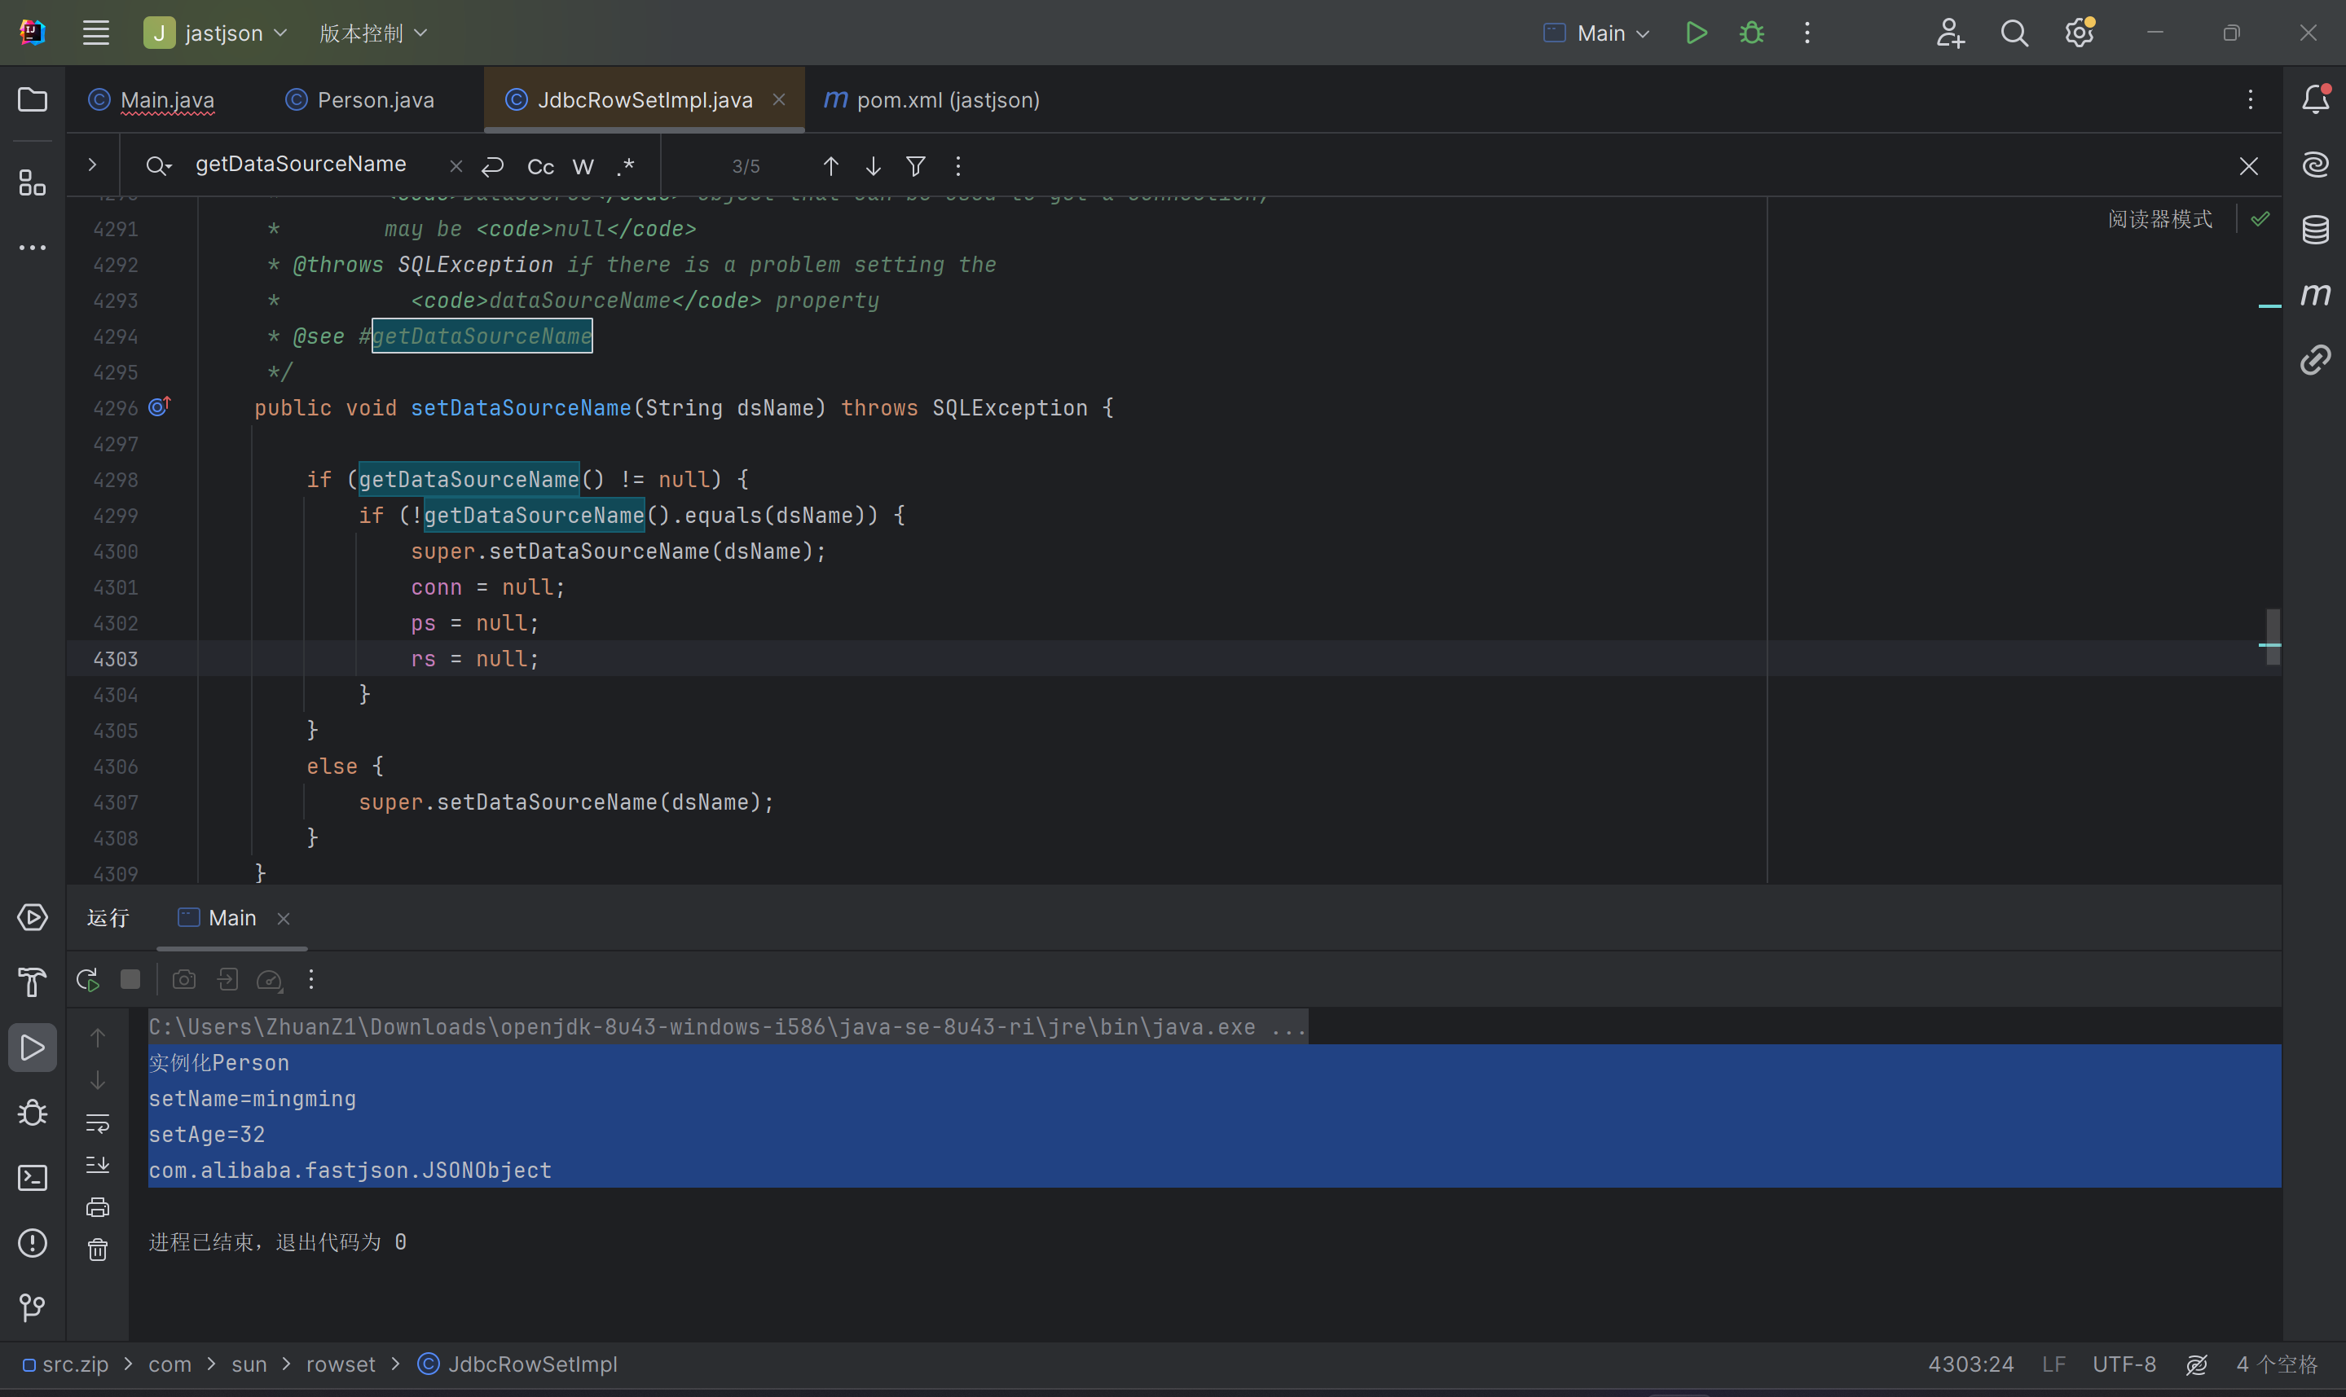
Task: Clear run console with the trash icon
Action: 98,1250
